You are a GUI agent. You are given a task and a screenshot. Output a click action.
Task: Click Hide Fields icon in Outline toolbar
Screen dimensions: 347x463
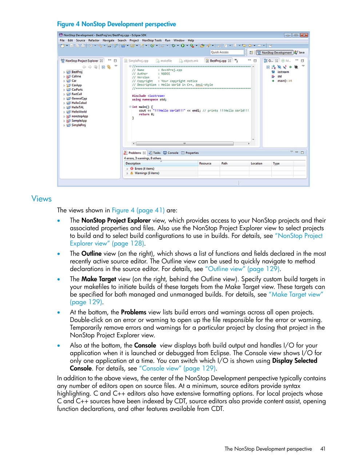click(279, 67)
